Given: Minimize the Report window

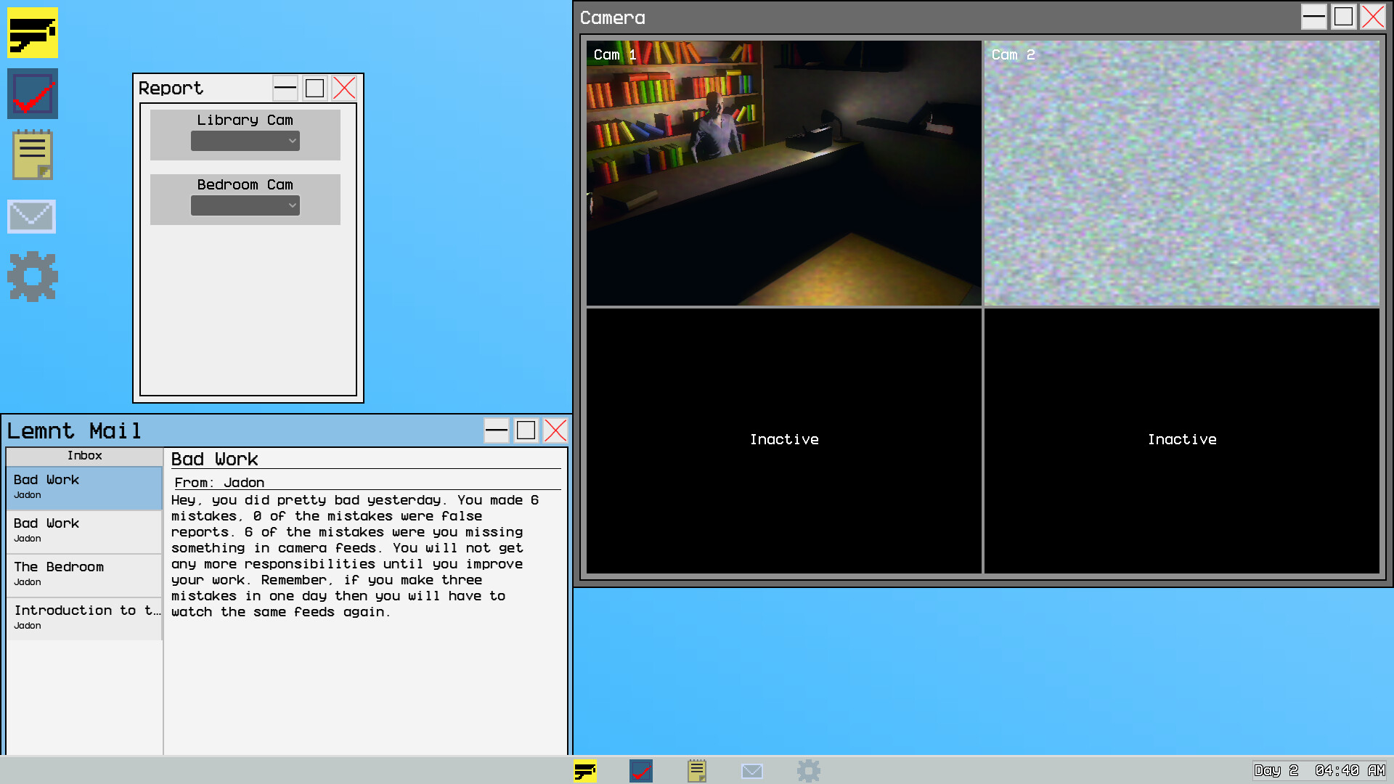Looking at the screenshot, I should tap(285, 89).
